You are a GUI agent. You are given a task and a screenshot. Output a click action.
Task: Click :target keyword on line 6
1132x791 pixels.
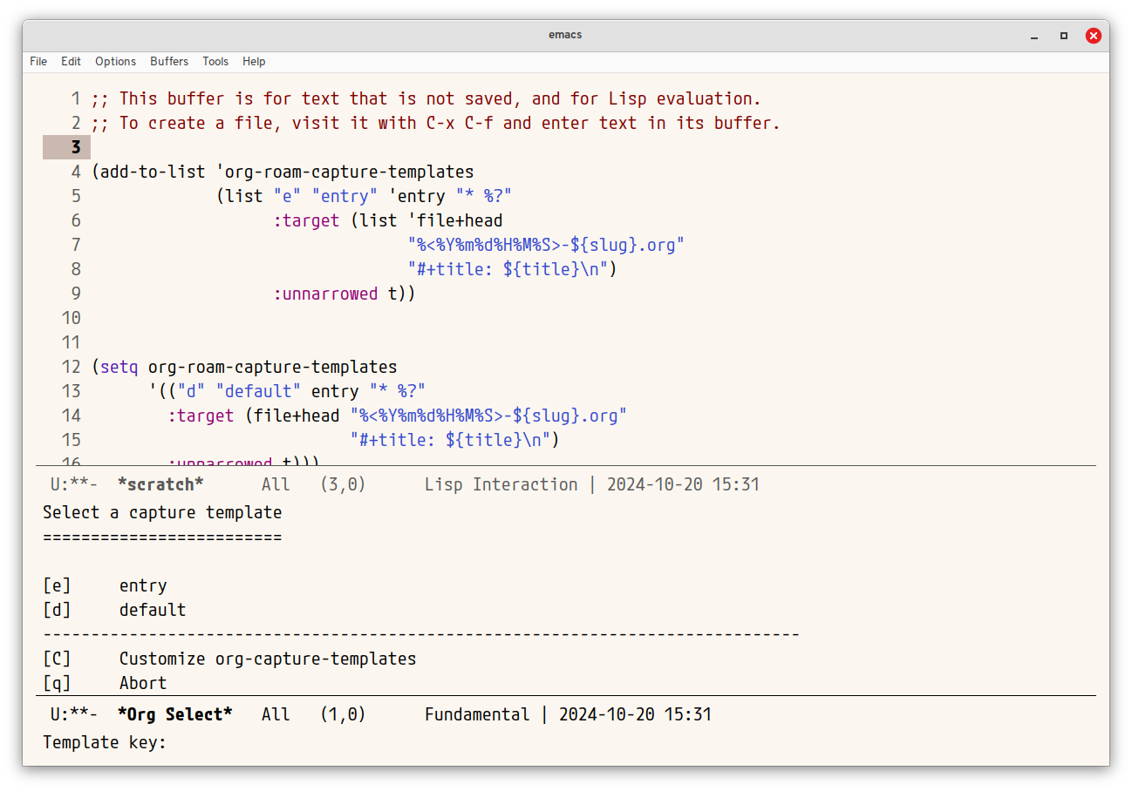[x=306, y=220]
